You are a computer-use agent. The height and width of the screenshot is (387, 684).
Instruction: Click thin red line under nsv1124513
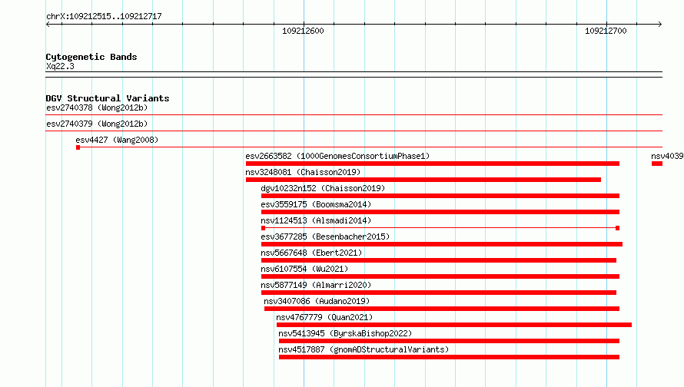click(x=440, y=228)
